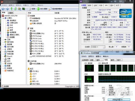Select the PCH 二极管 temperature row
Viewport: 135px width, 101px height.
[47, 54]
